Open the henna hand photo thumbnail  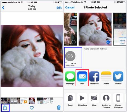pos(70,29)
